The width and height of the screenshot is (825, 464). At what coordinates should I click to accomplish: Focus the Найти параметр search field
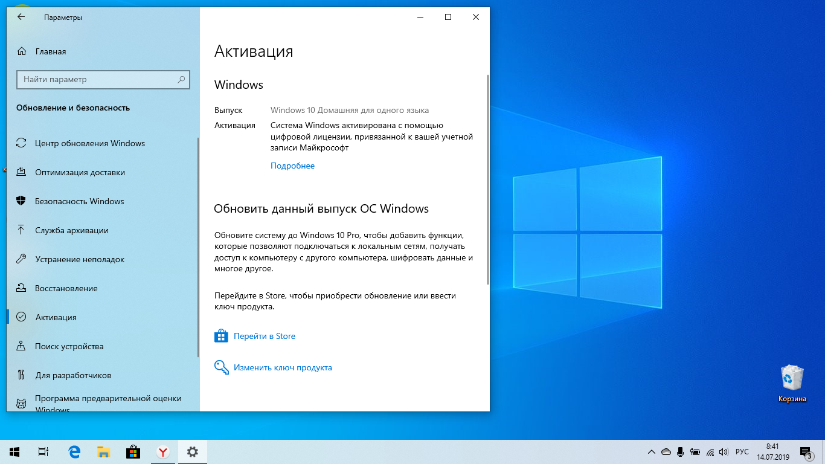103,79
